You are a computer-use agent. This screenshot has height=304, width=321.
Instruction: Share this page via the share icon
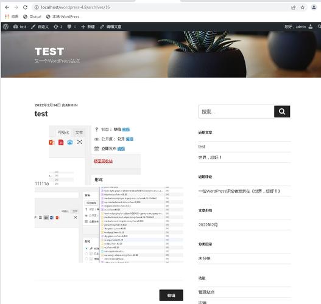click(x=294, y=7)
